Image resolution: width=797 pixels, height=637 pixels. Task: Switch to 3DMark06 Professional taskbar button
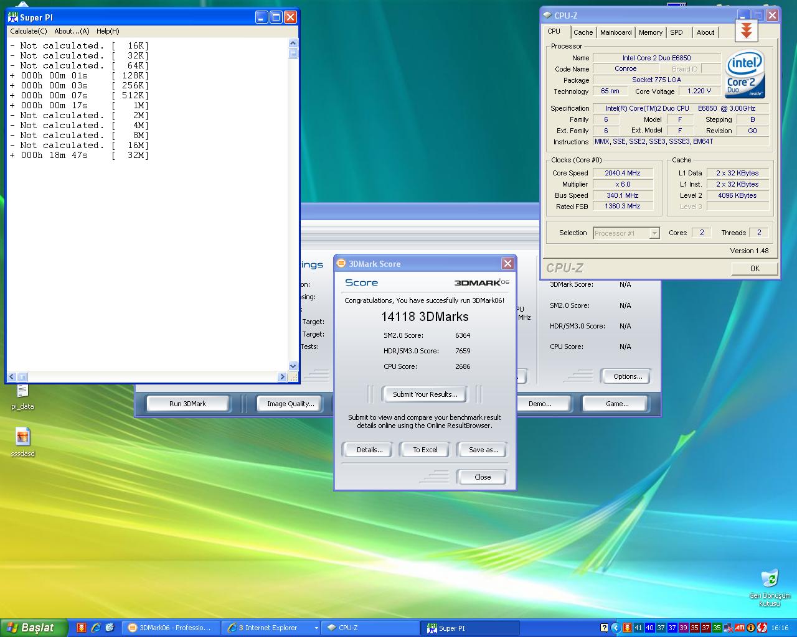(171, 628)
